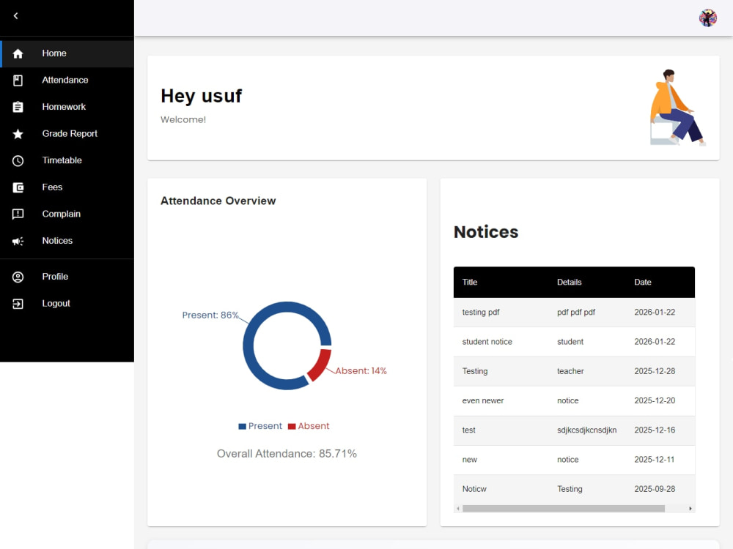Click the notices scrollbar left arrow
Viewport: 733px width, 549px height.
tap(458, 509)
